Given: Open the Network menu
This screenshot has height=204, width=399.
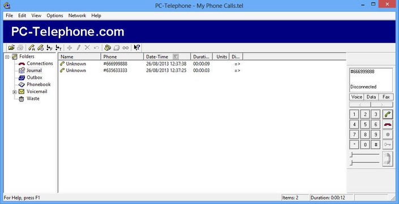Looking at the screenshot, I should point(77,15).
